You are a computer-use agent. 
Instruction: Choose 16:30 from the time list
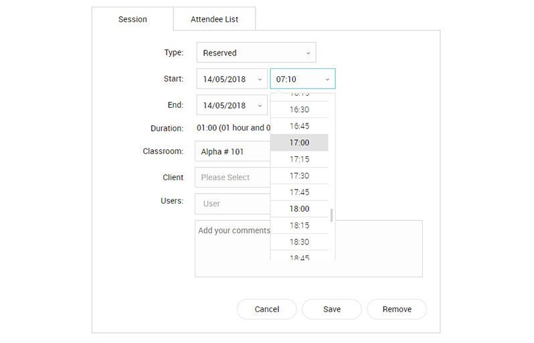[299, 109]
